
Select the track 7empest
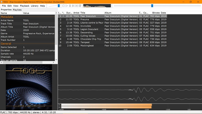click(85, 42)
